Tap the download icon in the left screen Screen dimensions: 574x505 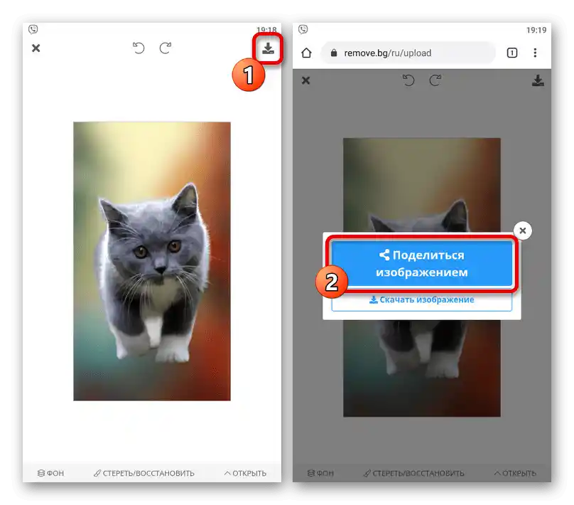[x=268, y=48]
